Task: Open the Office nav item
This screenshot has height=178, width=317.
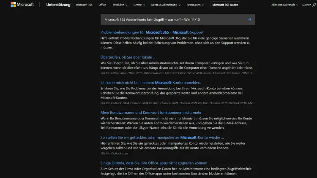Action: pyautogui.click(x=102, y=5)
